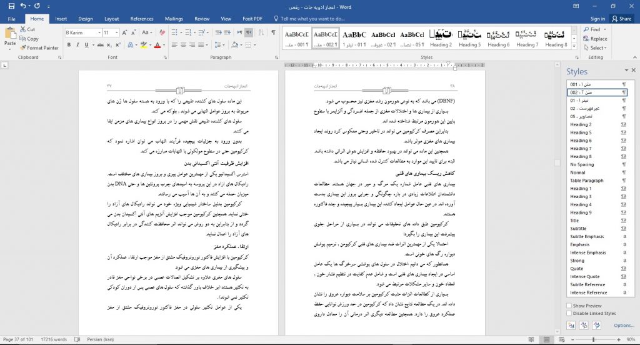This screenshot has height=345, width=640.
Task: Decrease font size with shrink icon
Action: [x=134, y=32]
